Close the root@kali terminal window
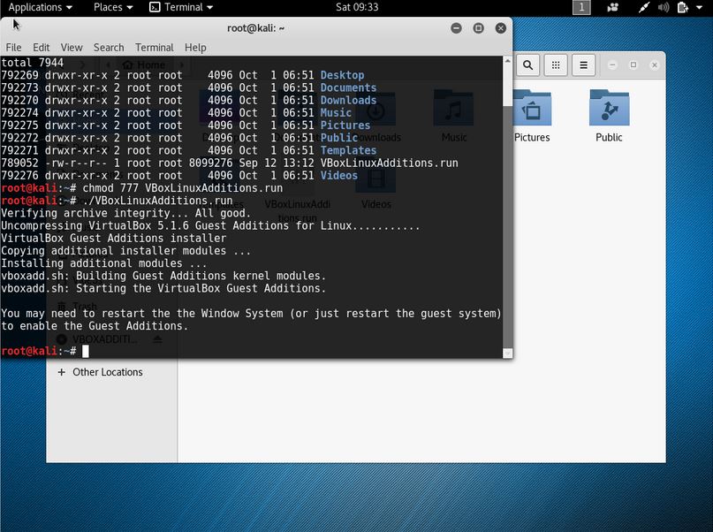 coord(501,28)
